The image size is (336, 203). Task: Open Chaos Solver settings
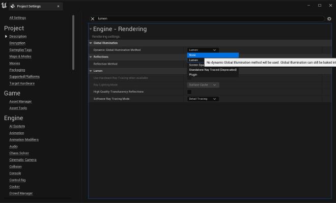pyautogui.click(x=19, y=153)
